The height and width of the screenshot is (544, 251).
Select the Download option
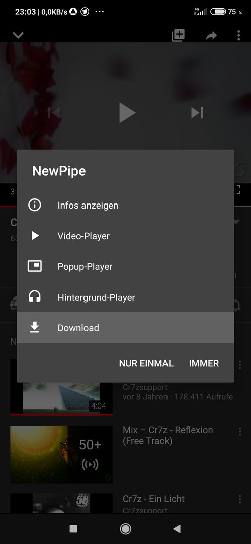(x=125, y=328)
